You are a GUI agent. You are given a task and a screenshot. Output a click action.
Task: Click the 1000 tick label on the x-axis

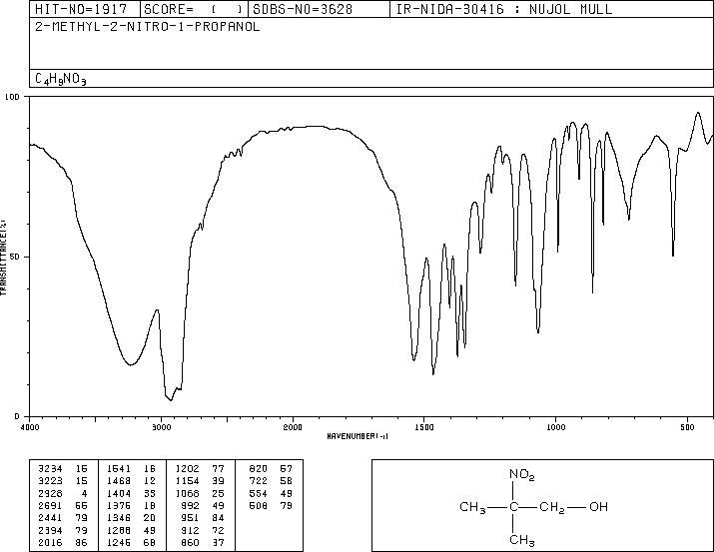(x=555, y=427)
